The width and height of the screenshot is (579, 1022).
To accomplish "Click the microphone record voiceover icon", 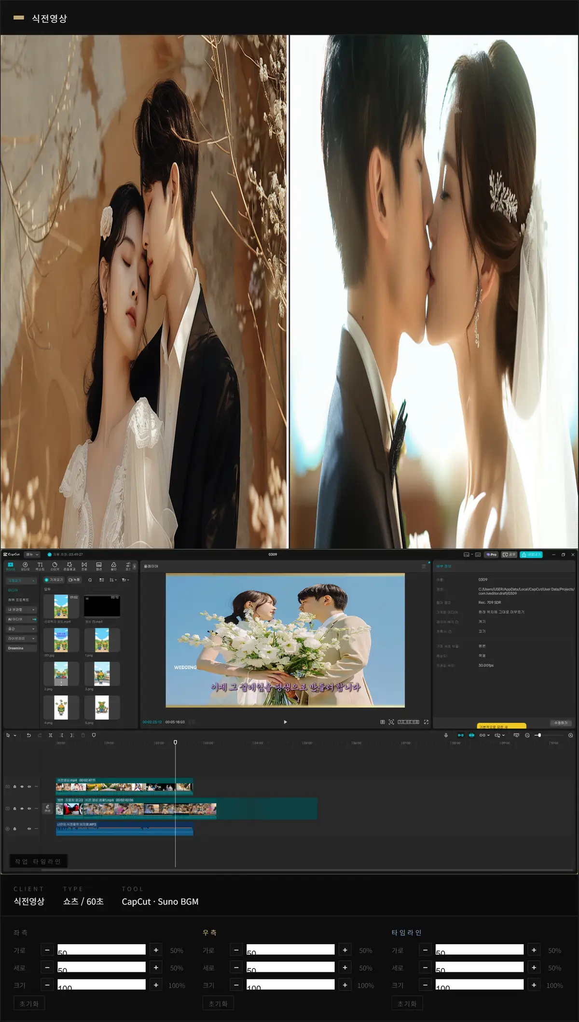I will [446, 735].
